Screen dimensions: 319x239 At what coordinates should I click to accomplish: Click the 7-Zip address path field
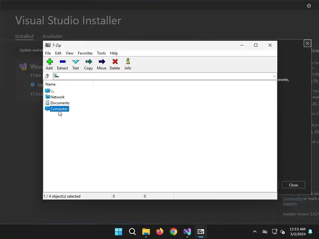(x=165, y=76)
